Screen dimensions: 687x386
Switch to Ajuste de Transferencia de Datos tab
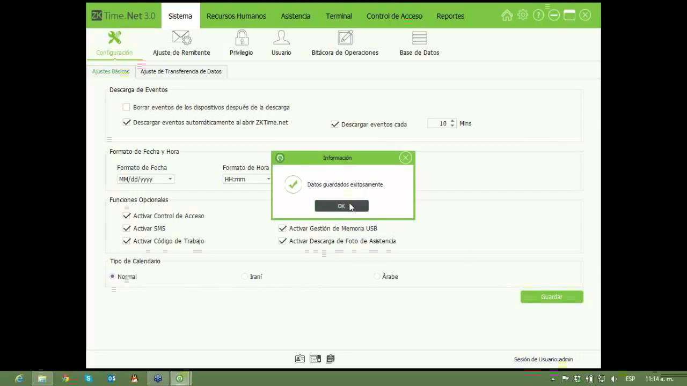(181, 71)
